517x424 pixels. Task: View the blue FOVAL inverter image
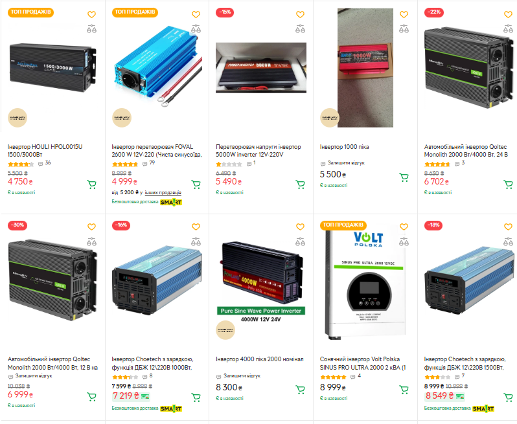click(158, 66)
